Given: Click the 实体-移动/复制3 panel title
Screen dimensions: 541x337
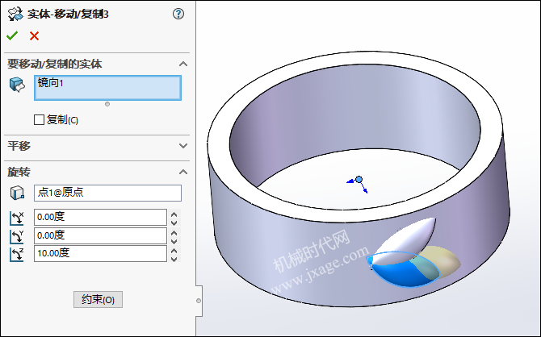Looking at the screenshot, I should (x=68, y=15).
